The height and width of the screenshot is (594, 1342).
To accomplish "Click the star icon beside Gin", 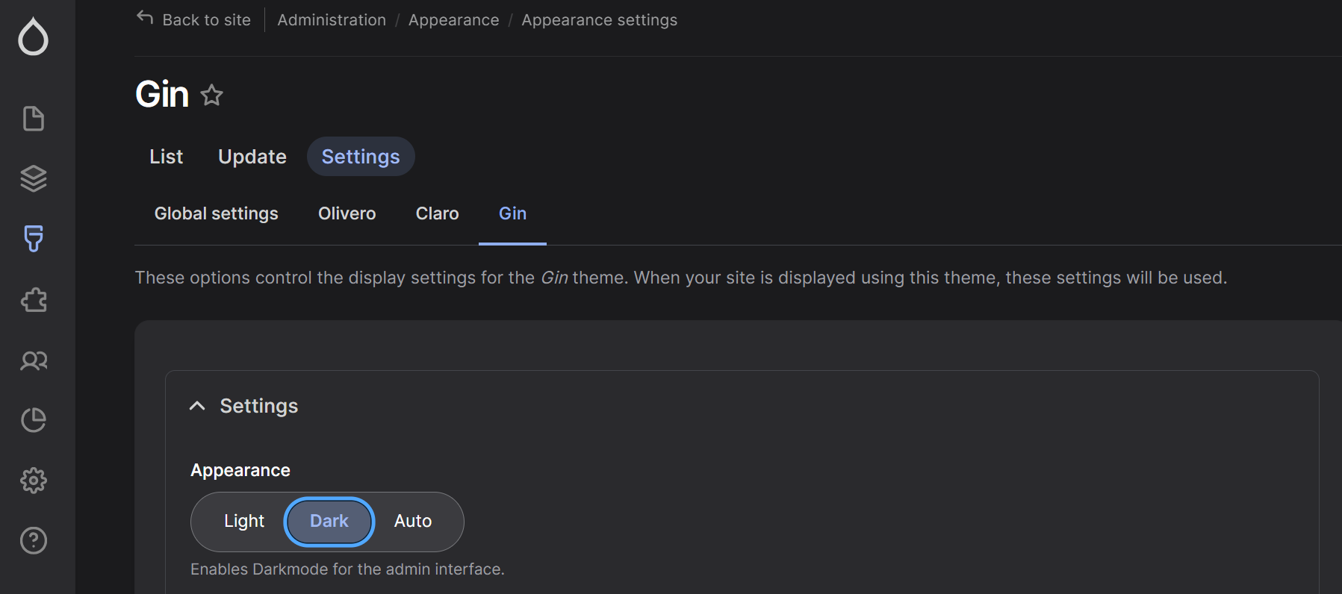I will (x=212, y=95).
